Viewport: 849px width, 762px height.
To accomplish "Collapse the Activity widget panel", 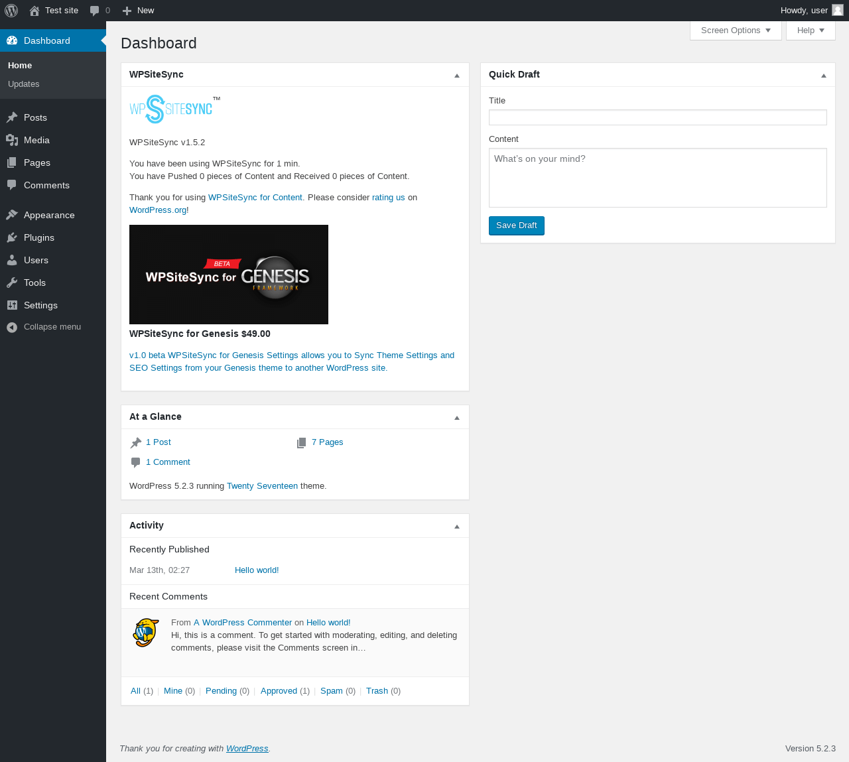I will [457, 527].
